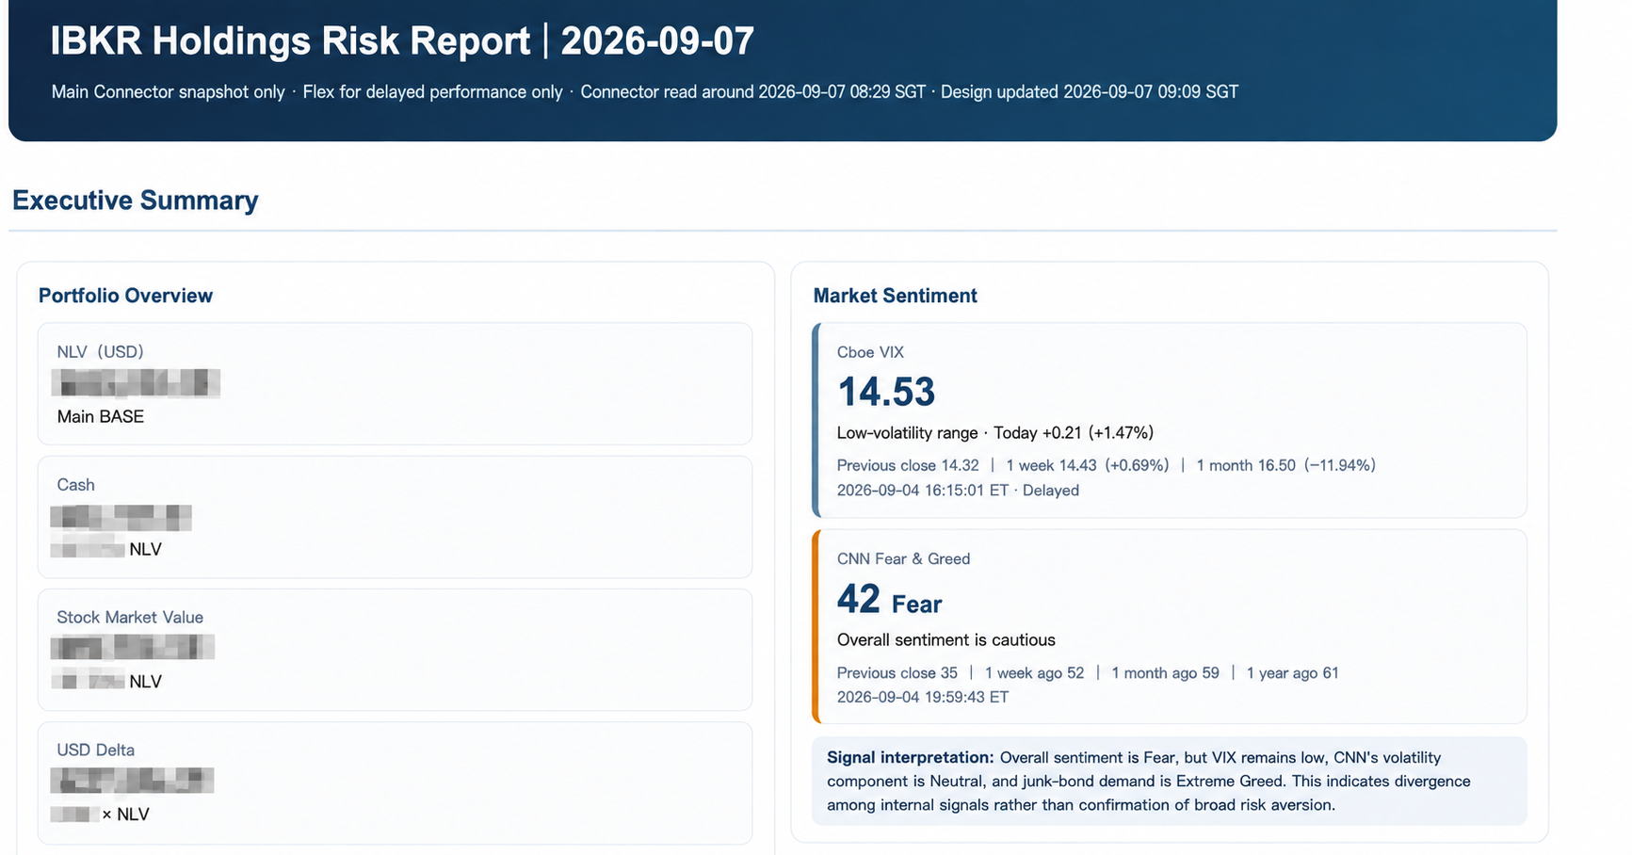Image resolution: width=1632 pixels, height=855 pixels.
Task: Click the "Cash" card label
Action: [75, 485]
